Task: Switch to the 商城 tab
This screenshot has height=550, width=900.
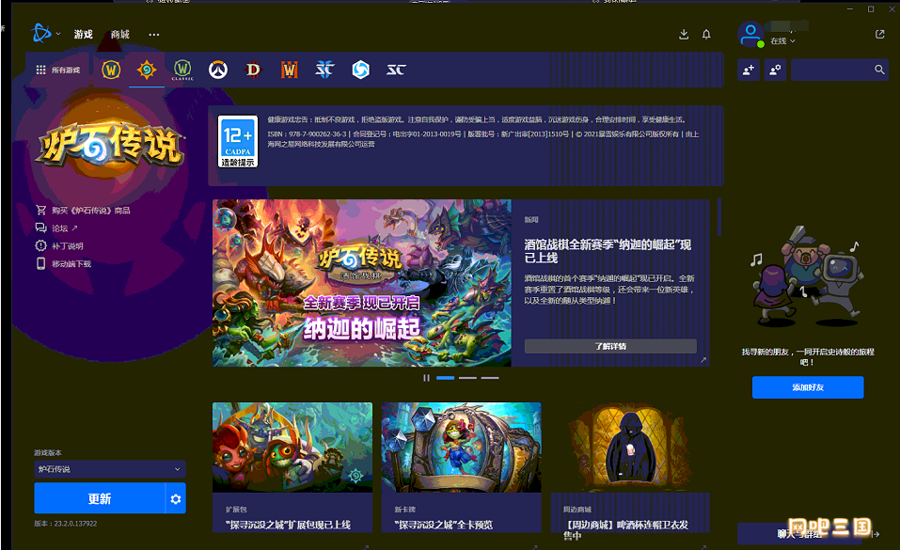Action: click(120, 35)
